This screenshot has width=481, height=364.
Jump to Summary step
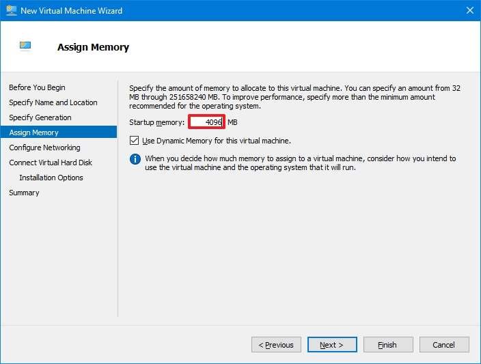pyautogui.click(x=24, y=193)
